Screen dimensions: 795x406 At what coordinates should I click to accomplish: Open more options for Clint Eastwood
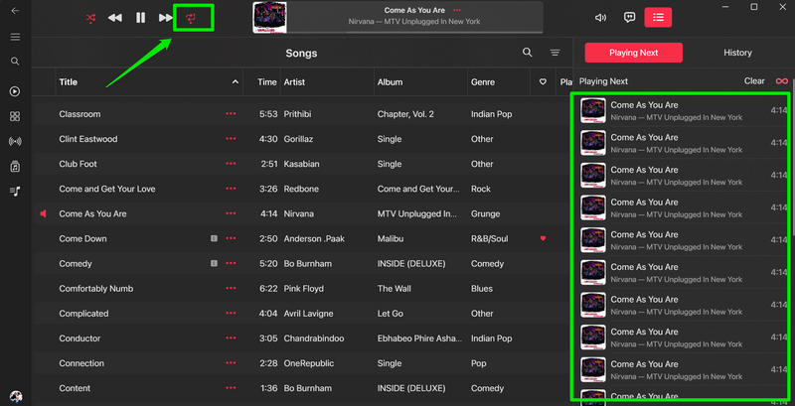point(231,139)
